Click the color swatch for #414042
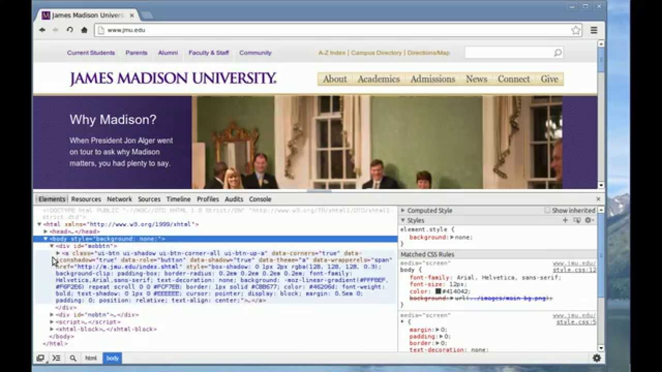 click(438, 291)
